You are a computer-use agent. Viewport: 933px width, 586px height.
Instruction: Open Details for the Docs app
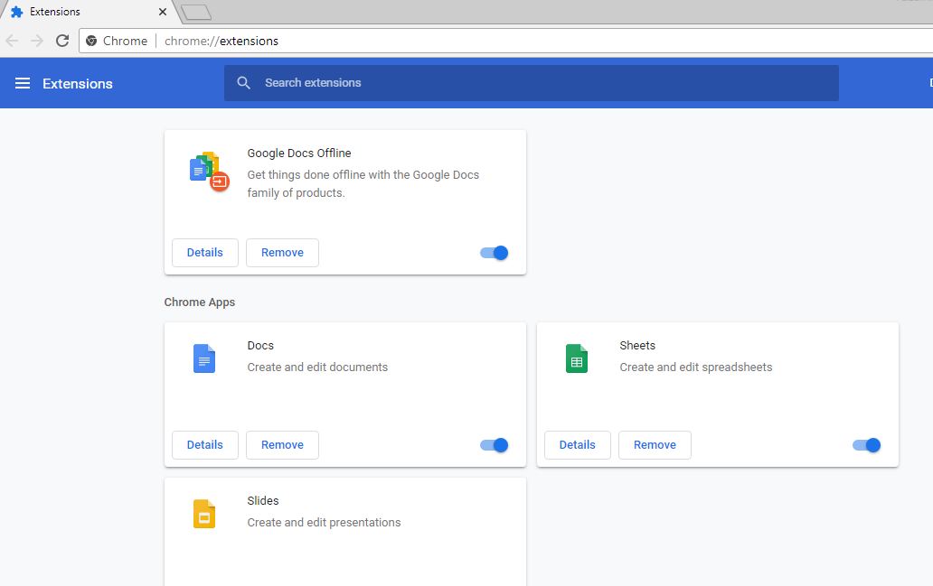click(204, 445)
